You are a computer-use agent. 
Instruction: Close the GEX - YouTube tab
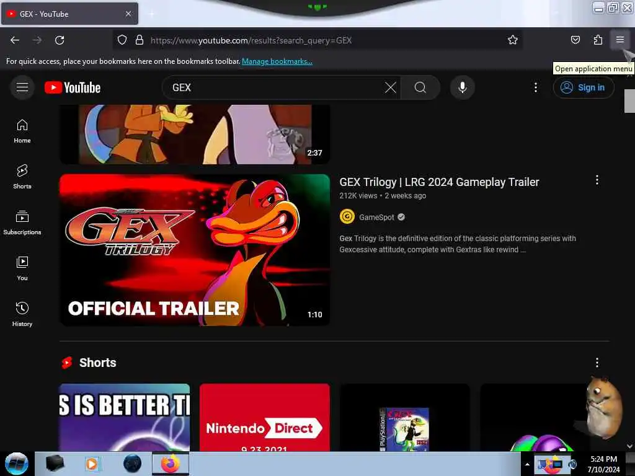pos(128,14)
